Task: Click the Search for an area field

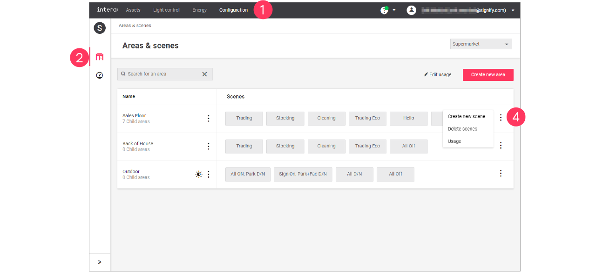Action: (161, 74)
